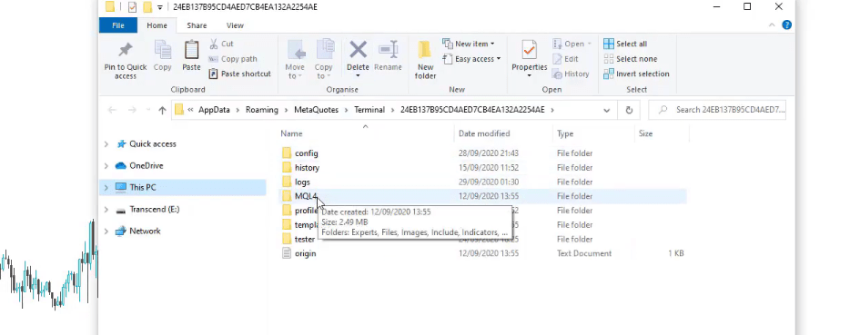Select the config folder
This screenshot has height=335, width=860.
306,153
